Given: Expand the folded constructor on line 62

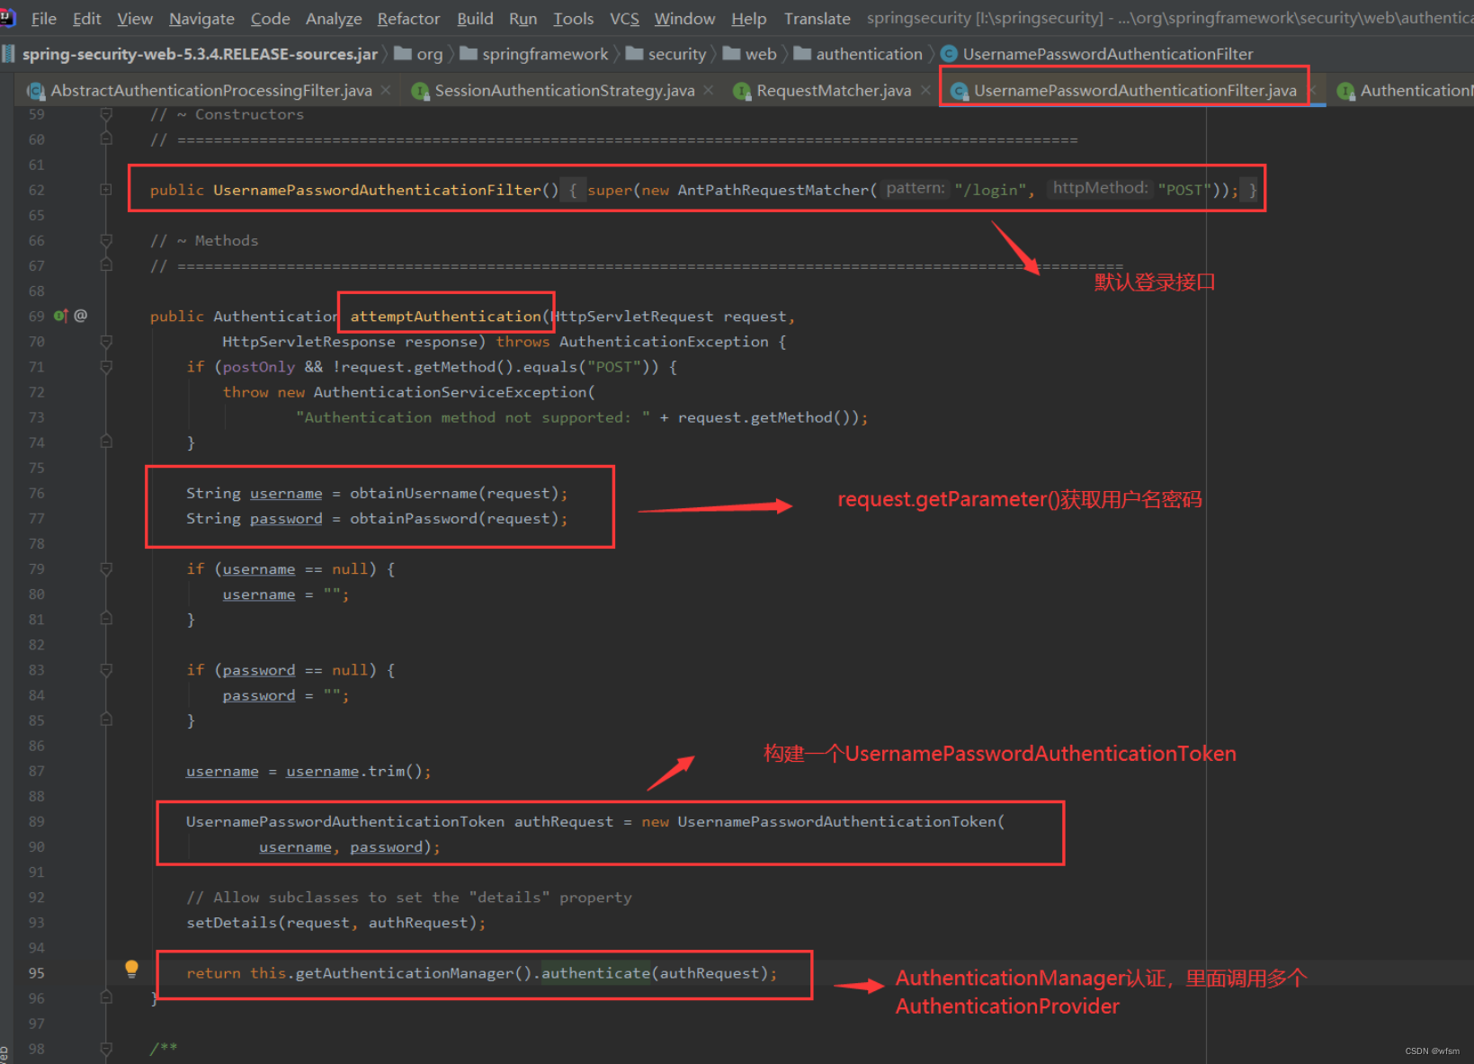Looking at the screenshot, I should 106,190.
